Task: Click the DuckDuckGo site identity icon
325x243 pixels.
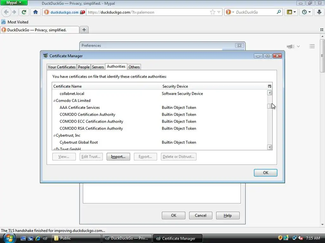Action: (47, 12)
